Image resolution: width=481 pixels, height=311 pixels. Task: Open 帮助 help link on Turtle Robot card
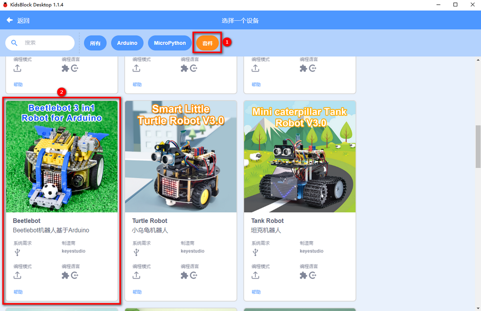(137, 292)
